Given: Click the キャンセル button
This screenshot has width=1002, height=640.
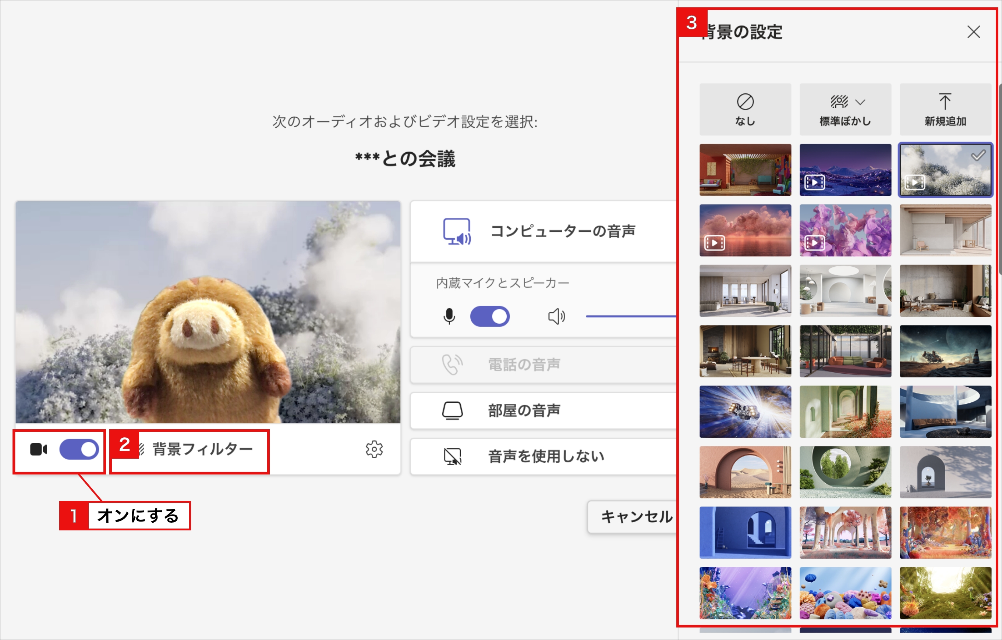Looking at the screenshot, I should click(x=633, y=517).
